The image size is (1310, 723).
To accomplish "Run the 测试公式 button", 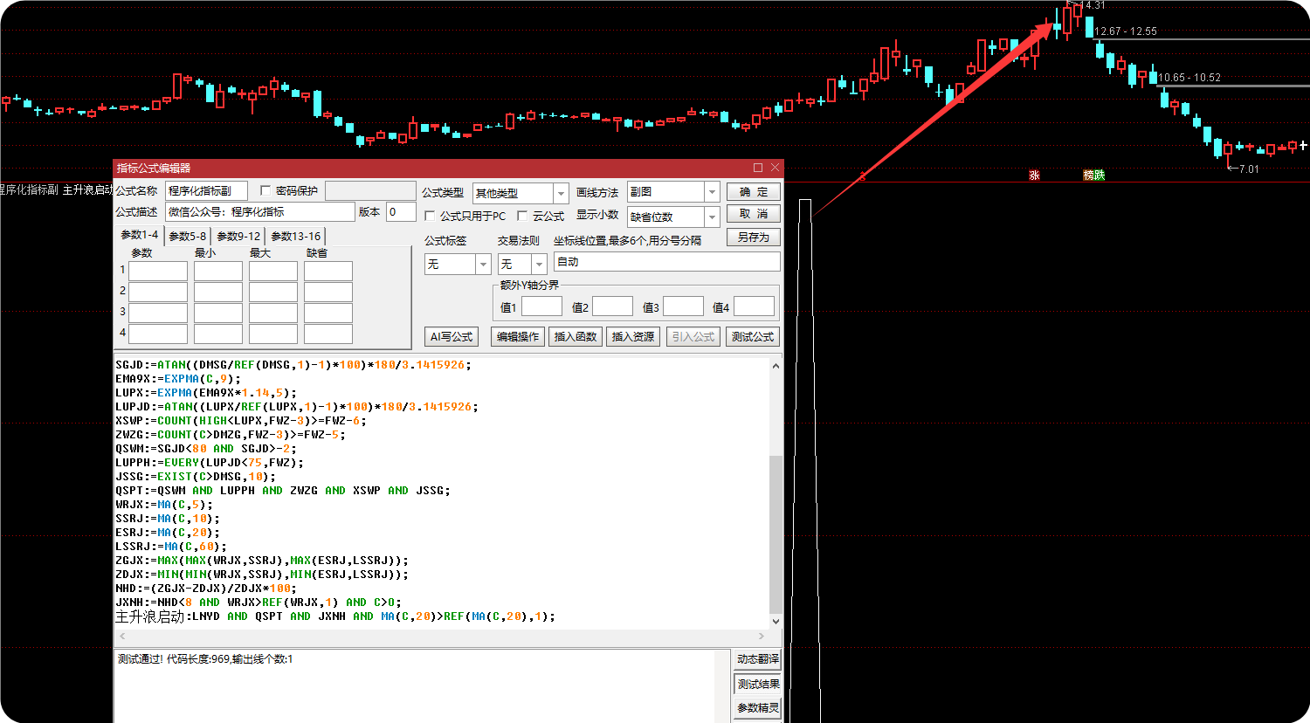I will point(753,337).
